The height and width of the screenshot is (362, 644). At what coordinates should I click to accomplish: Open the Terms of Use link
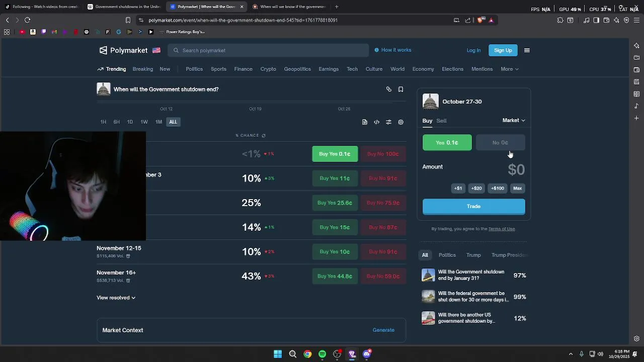coord(502,229)
